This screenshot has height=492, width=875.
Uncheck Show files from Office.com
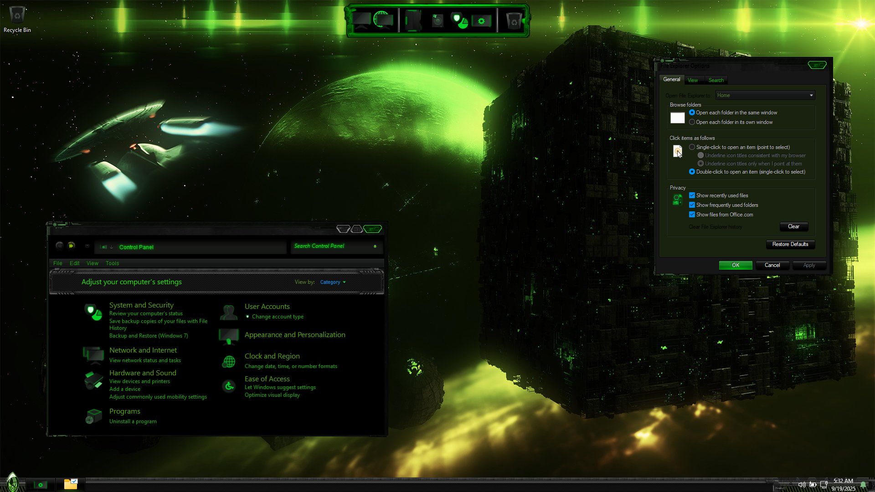[x=692, y=215]
